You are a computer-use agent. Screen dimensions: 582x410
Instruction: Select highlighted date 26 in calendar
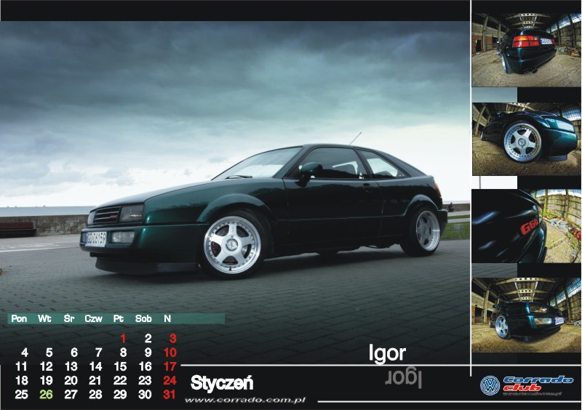[x=47, y=395]
